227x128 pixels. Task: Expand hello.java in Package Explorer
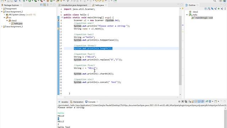tap(10, 23)
